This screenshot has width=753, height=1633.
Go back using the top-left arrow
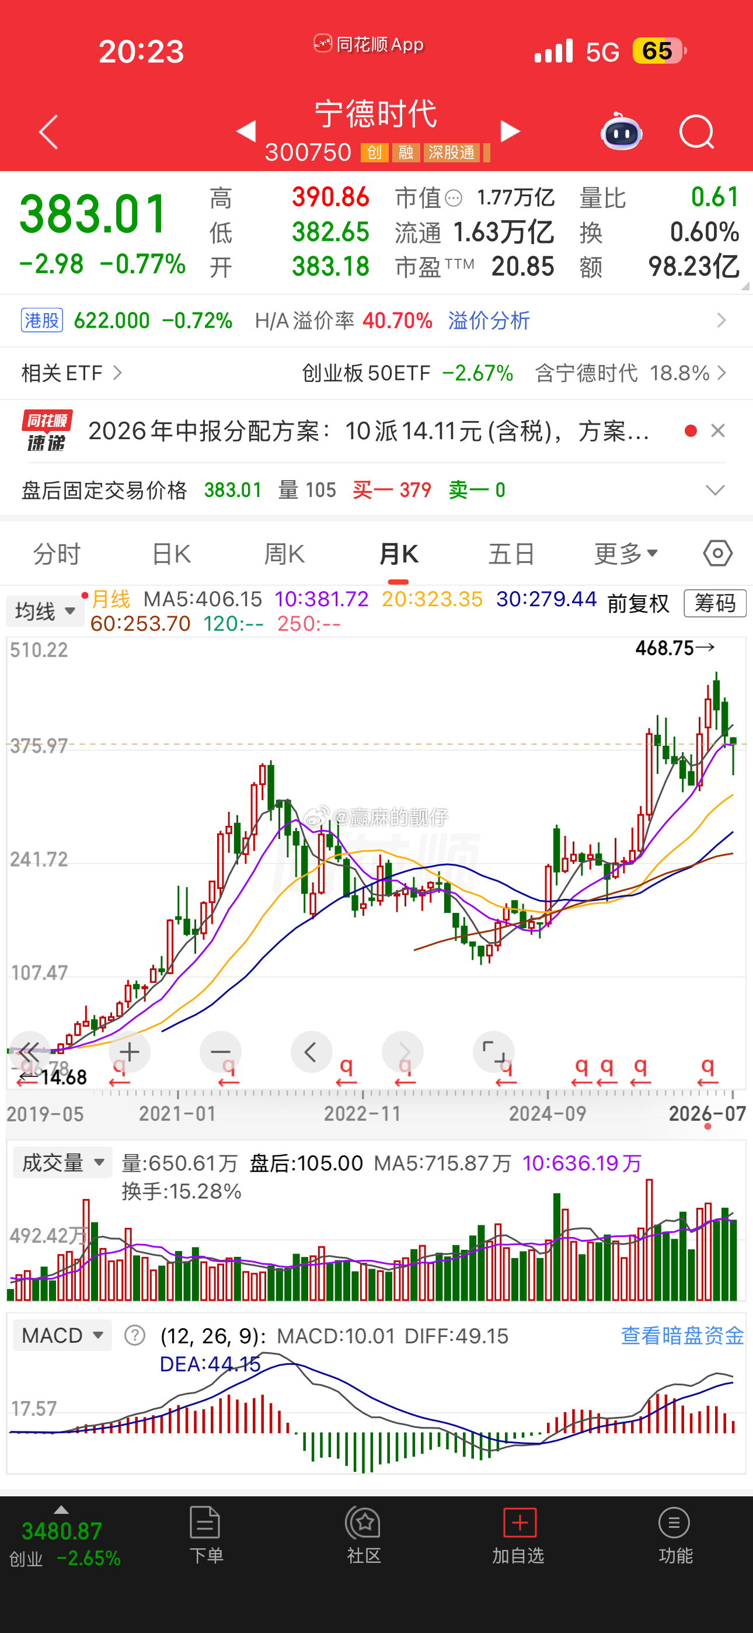pyautogui.click(x=49, y=132)
